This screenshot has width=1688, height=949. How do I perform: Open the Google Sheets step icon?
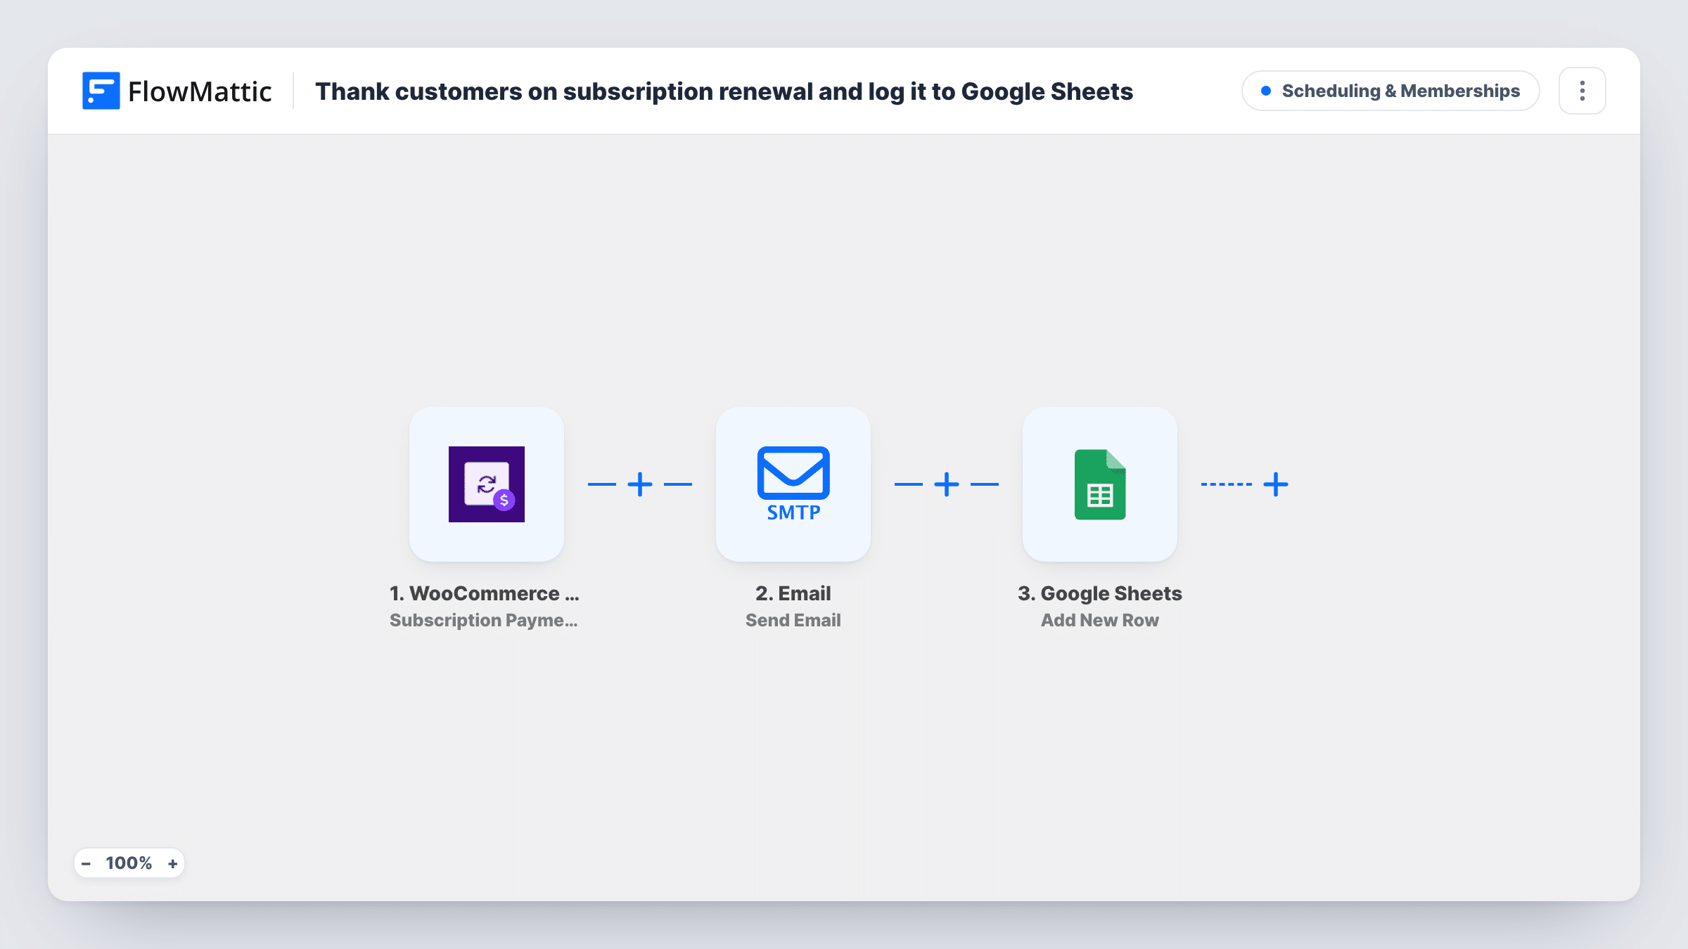point(1100,484)
